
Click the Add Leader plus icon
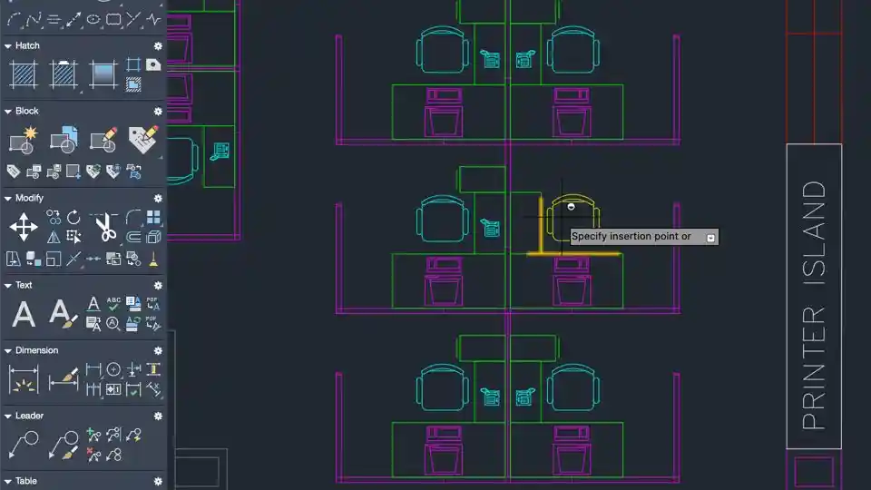[x=93, y=435]
